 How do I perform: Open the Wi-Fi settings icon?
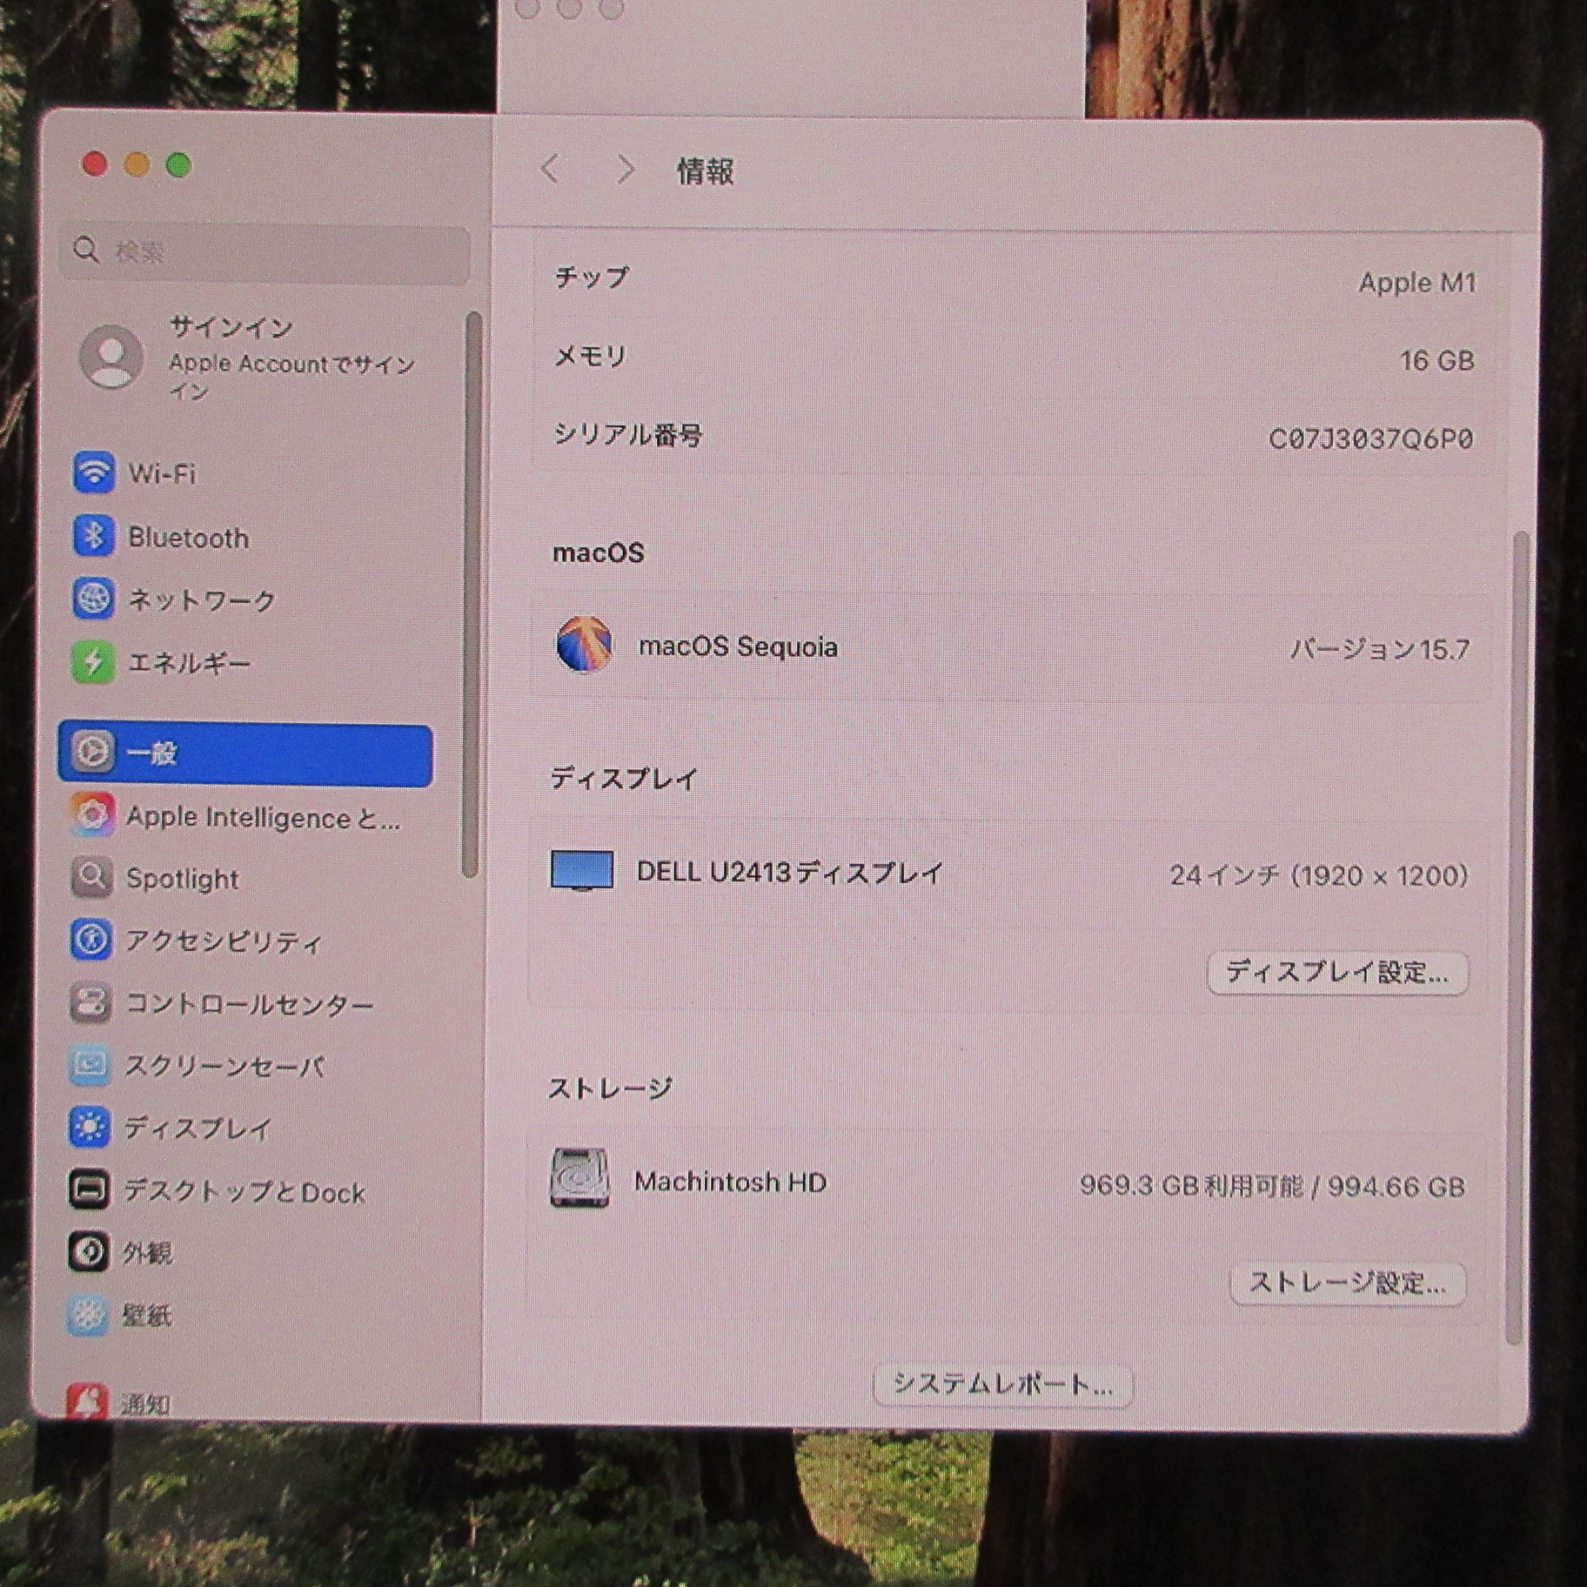[93, 472]
